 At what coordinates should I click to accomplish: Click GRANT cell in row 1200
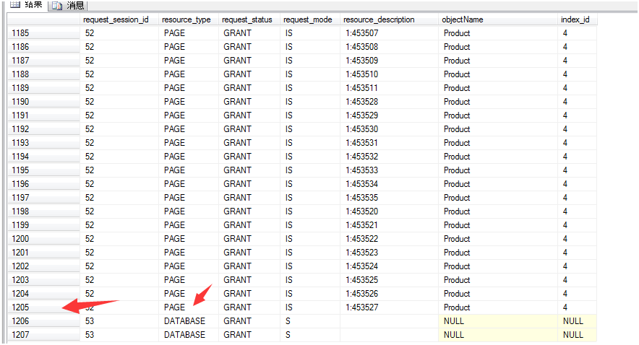click(249, 239)
